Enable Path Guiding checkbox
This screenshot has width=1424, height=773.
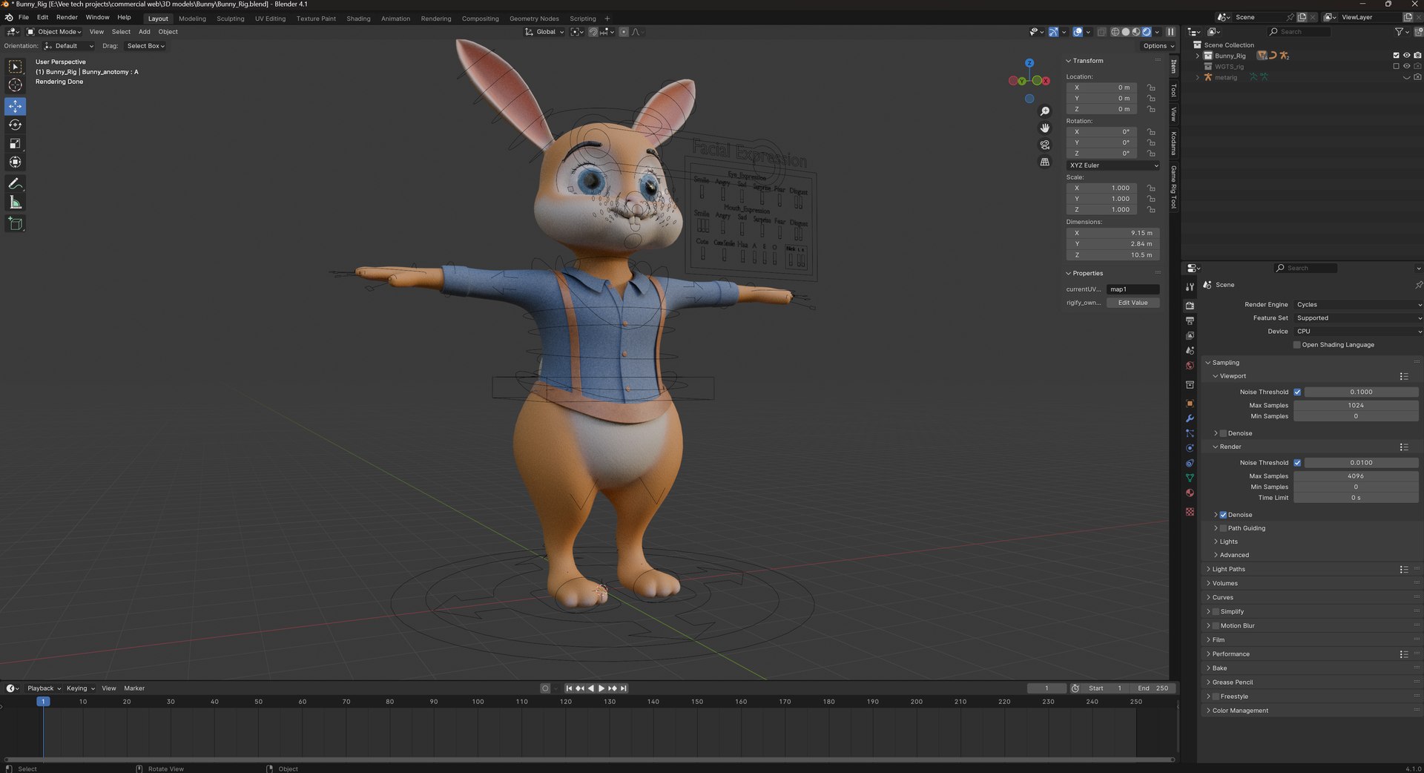coord(1223,528)
